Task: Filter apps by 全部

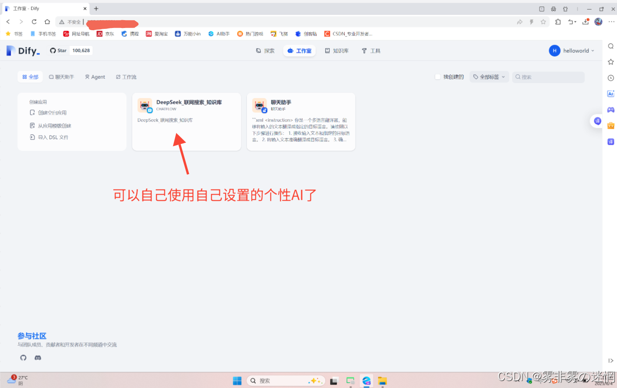Action: [x=30, y=77]
